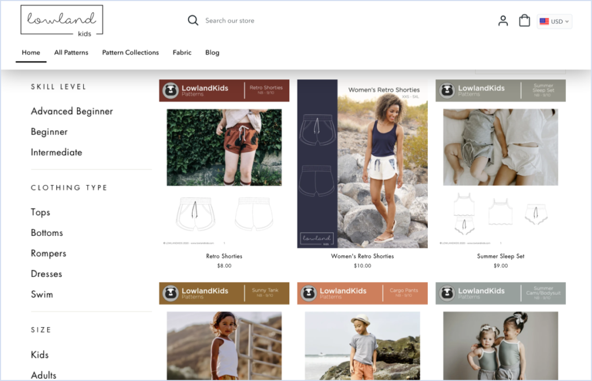Open the USD currency dropdown

point(554,21)
